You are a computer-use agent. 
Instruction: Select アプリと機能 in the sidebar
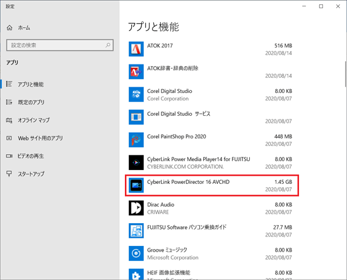tap(30, 84)
